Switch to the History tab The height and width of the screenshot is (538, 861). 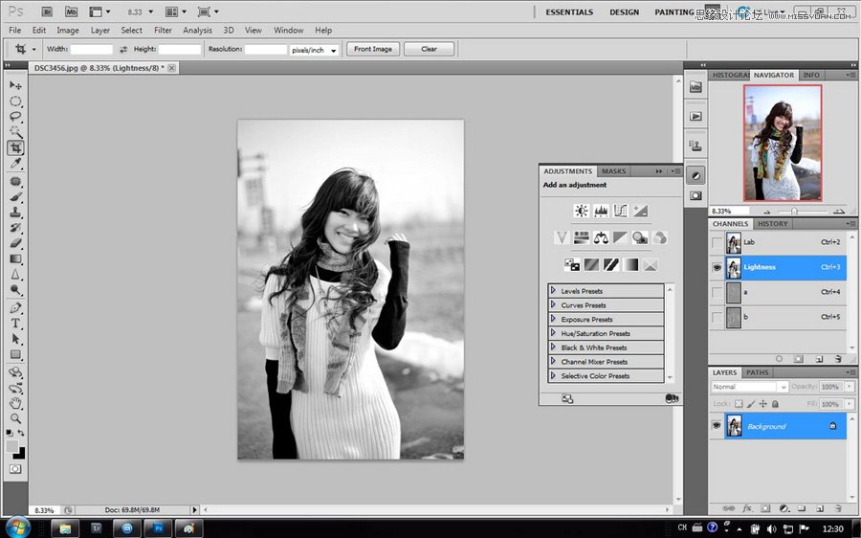click(x=773, y=224)
